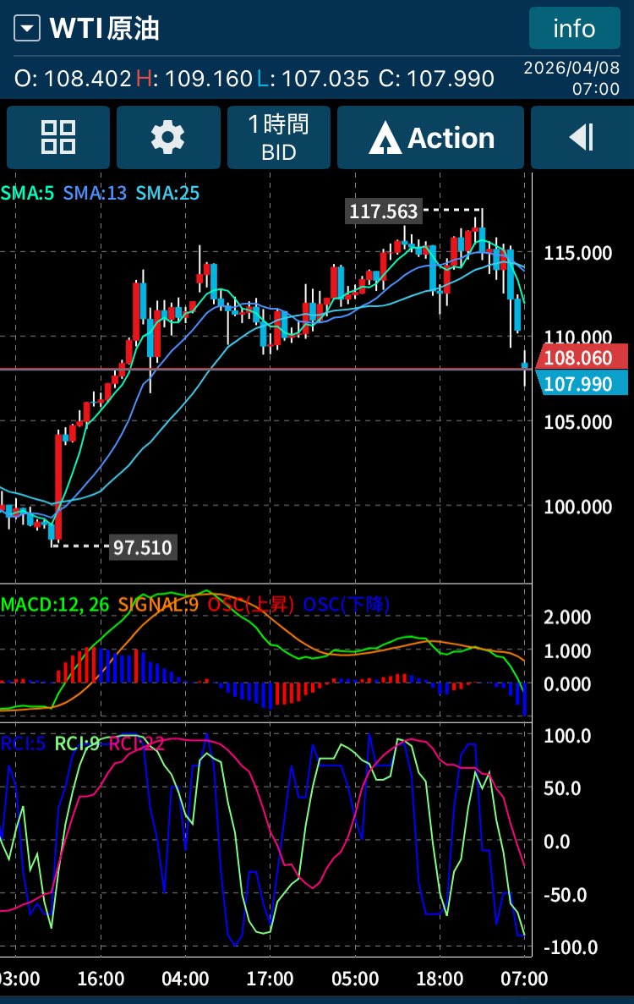Click the 18:00 time axis label

[440, 979]
